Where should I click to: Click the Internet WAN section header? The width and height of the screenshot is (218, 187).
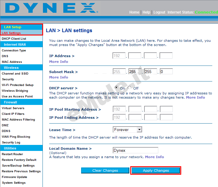pos(21,44)
